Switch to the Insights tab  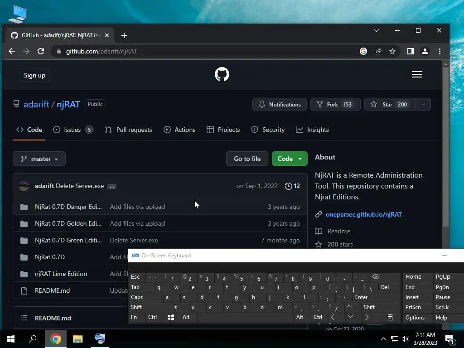(x=312, y=130)
